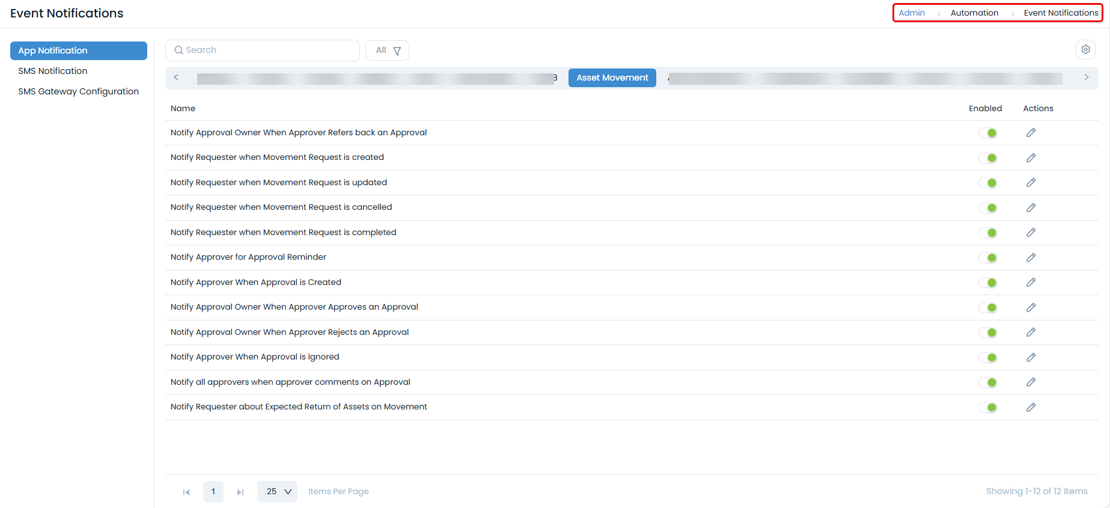
Task: Open SMS Gateway Configuration
Action: [78, 91]
